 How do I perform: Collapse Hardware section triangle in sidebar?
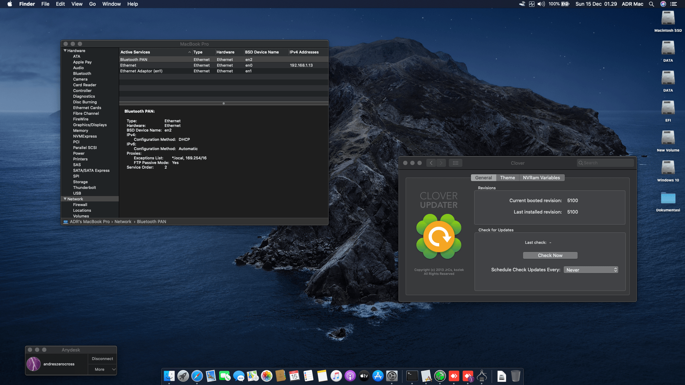(x=65, y=51)
